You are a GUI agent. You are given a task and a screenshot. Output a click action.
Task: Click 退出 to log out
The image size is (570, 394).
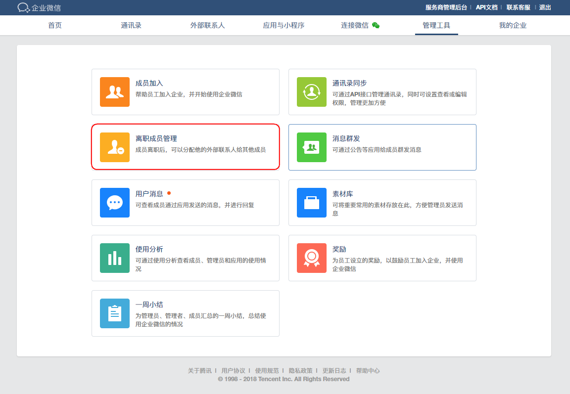coord(545,7)
